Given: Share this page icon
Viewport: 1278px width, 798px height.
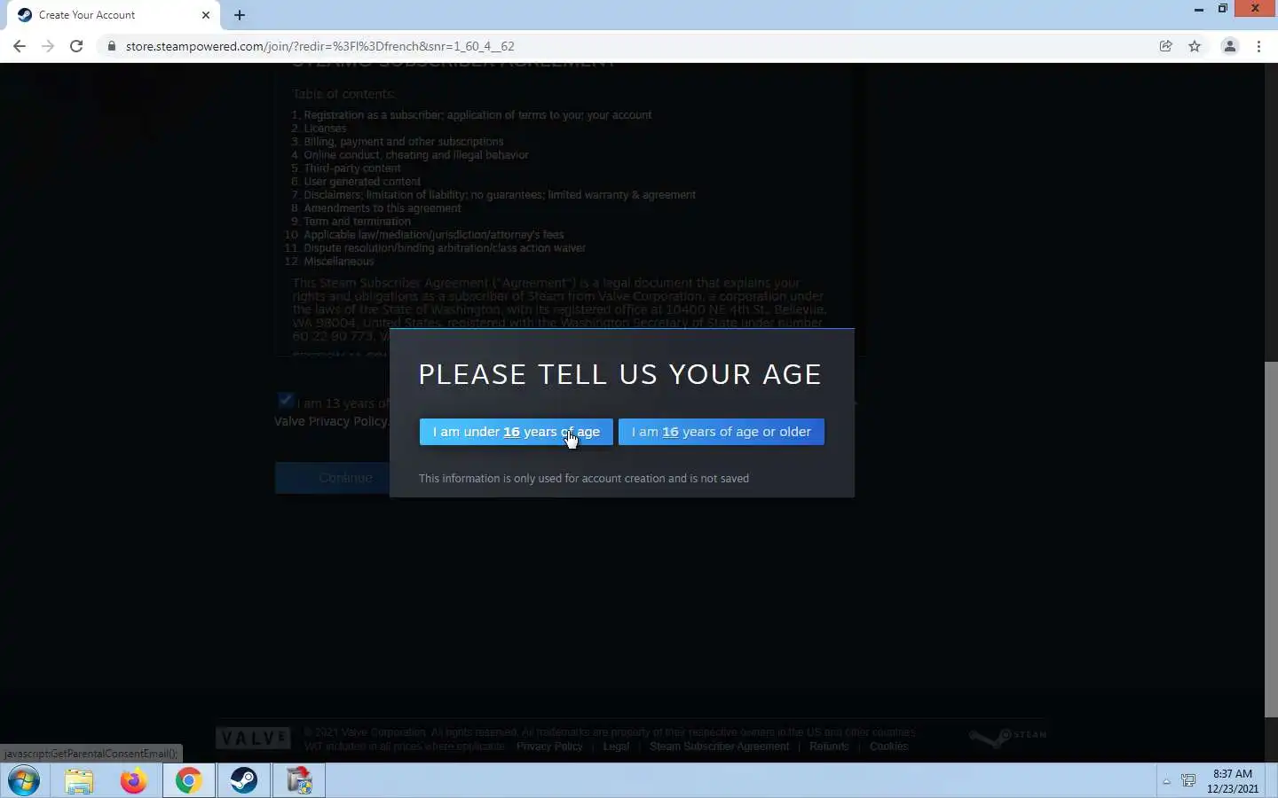Looking at the screenshot, I should (x=1166, y=46).
